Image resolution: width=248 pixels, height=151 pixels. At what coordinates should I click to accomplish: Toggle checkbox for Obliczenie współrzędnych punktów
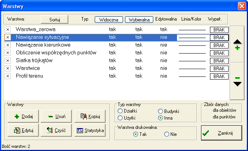(8, 53)
